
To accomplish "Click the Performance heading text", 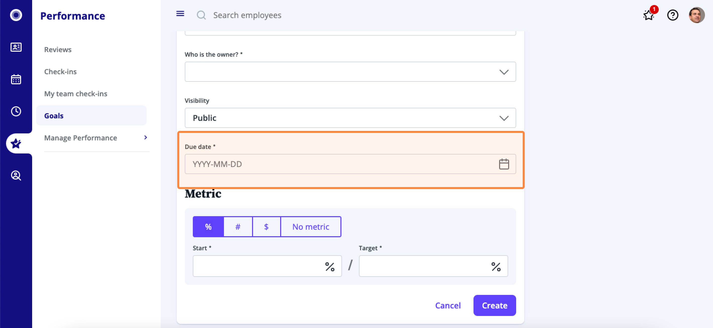I will pyautogui.click(x=73, y=16).
